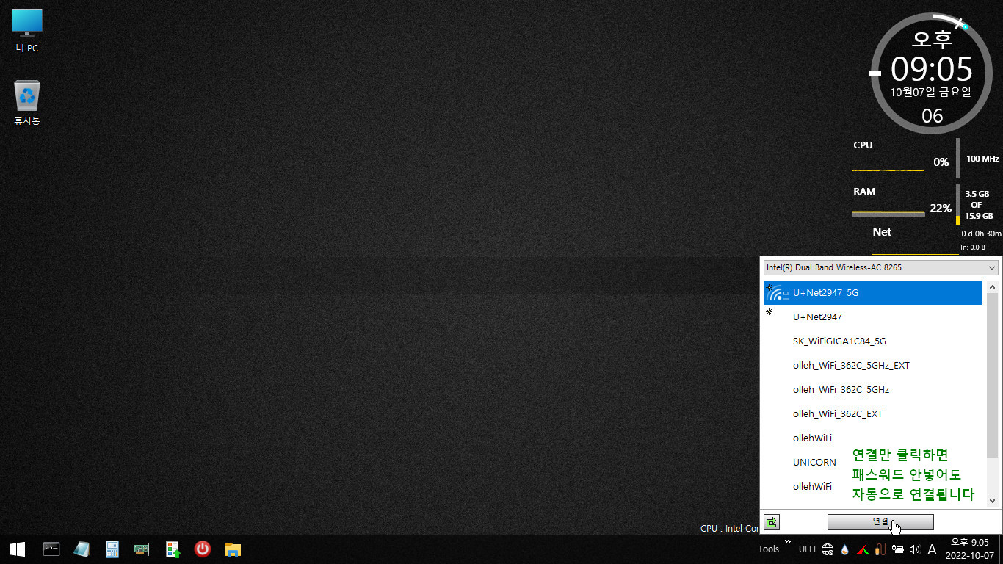1003x564 pixels.
Task: Open the Intel Dual Band Wireless adapter dropdown
Action: click(x=881, y=267)
